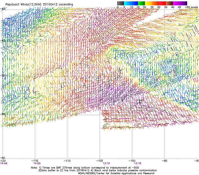Click the "35" legend scale number
The height and width of the screenshot is (175, 199).
(x=166, y=7)
